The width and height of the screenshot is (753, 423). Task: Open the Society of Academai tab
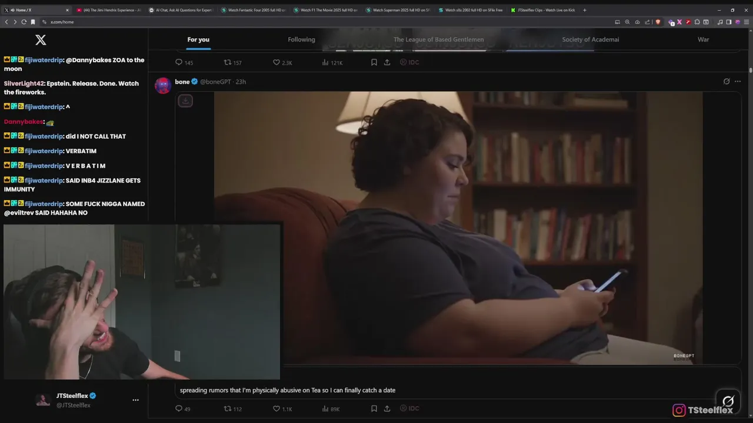pos(590,39)
